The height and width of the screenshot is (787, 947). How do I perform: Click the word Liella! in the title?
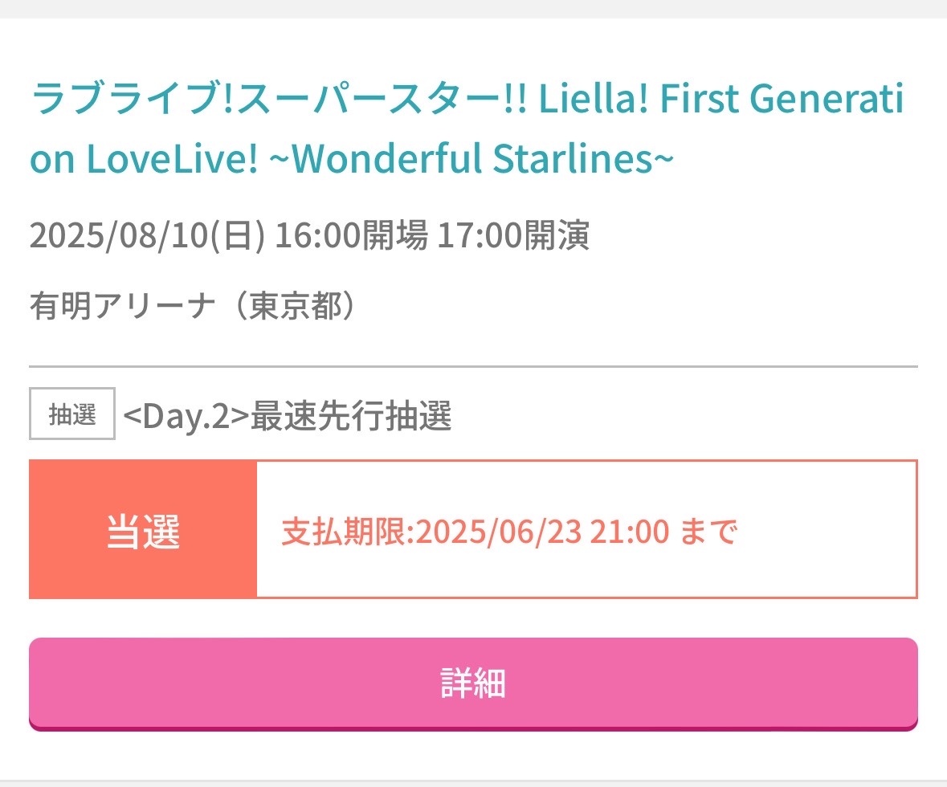point(593,99)
